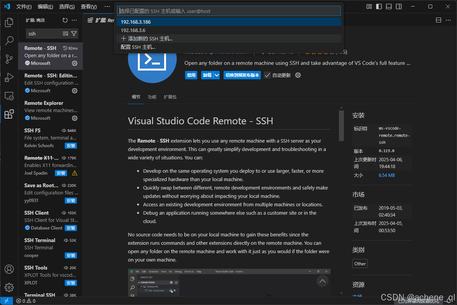Select the Terminal SSH extension entry
This screenshot has width=457, height=305.
coord(50,294)
